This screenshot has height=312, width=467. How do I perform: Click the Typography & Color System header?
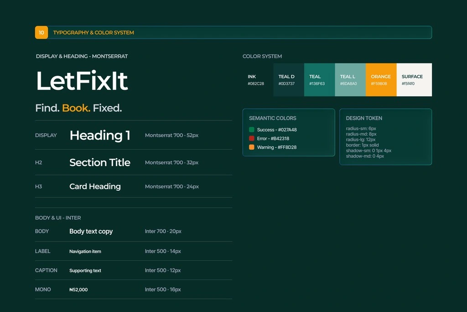tap(93, 32)
